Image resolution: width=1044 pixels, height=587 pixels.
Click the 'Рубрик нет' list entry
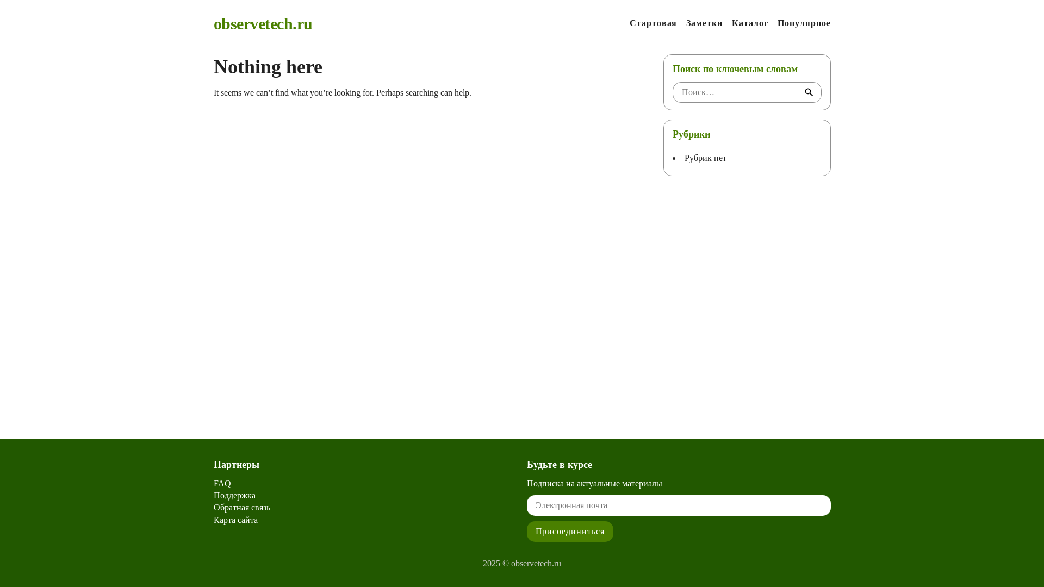[705, 158]
